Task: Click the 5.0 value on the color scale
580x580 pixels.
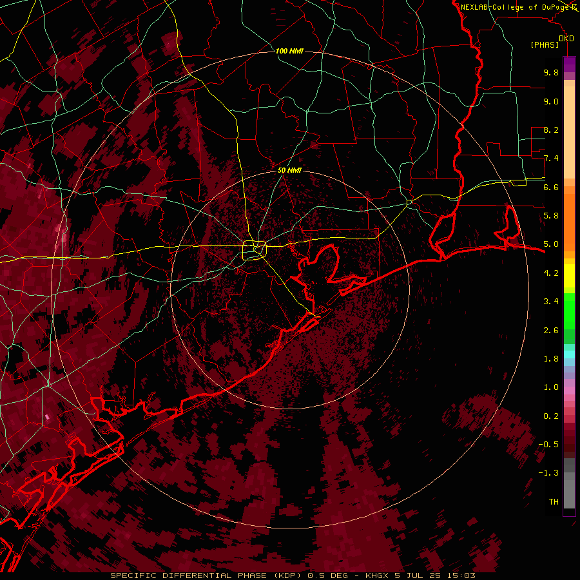Action: point(551,244)
